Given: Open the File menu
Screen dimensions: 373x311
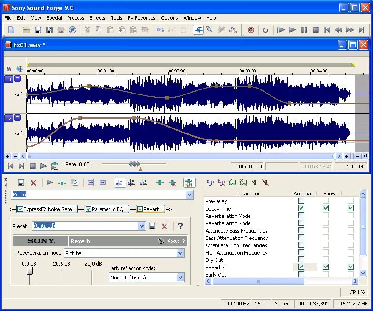Looking at the screenshot, I should pos(8,18).
